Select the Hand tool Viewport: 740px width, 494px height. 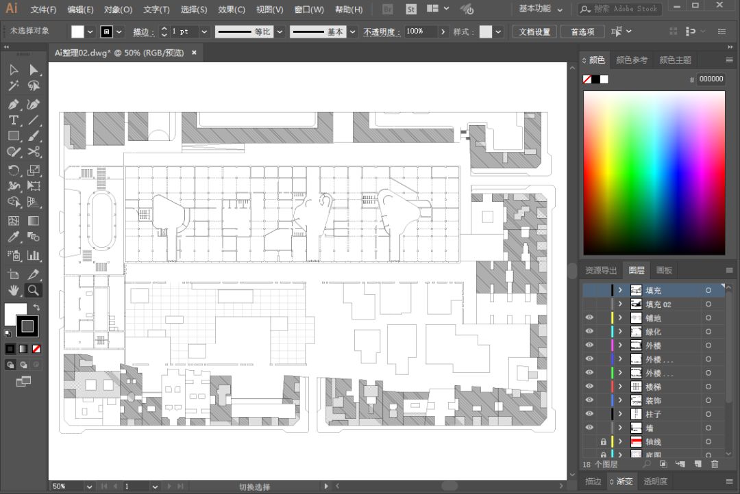pos(13,290)
